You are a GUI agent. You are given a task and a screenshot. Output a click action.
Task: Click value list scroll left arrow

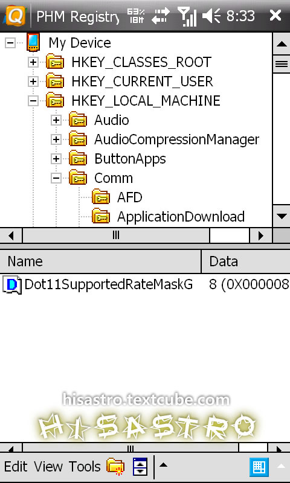[11, 448]
